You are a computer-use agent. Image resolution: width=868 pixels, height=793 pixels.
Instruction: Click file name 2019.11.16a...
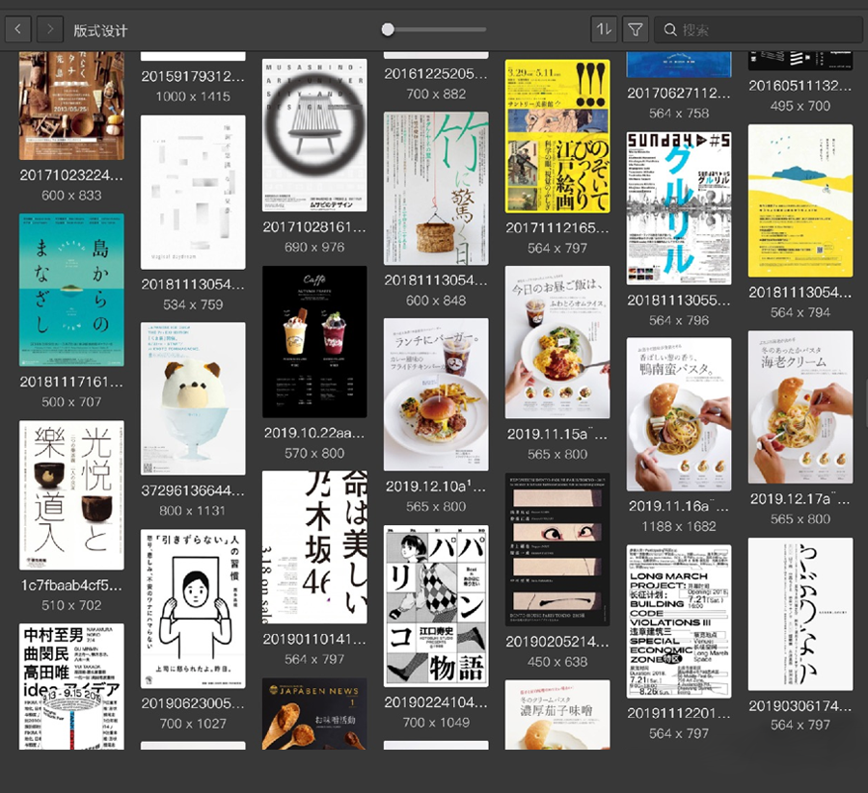(x=679, y=506)
